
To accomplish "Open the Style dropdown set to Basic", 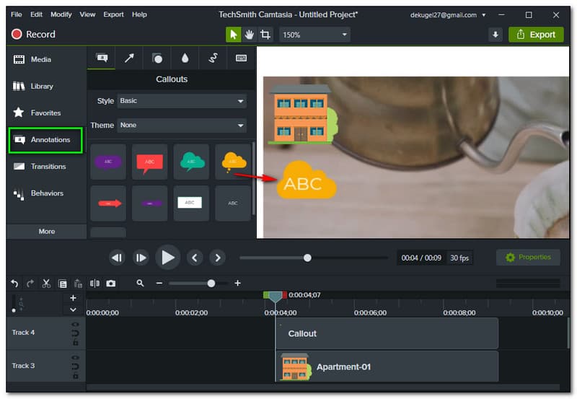I will (182, 101).
